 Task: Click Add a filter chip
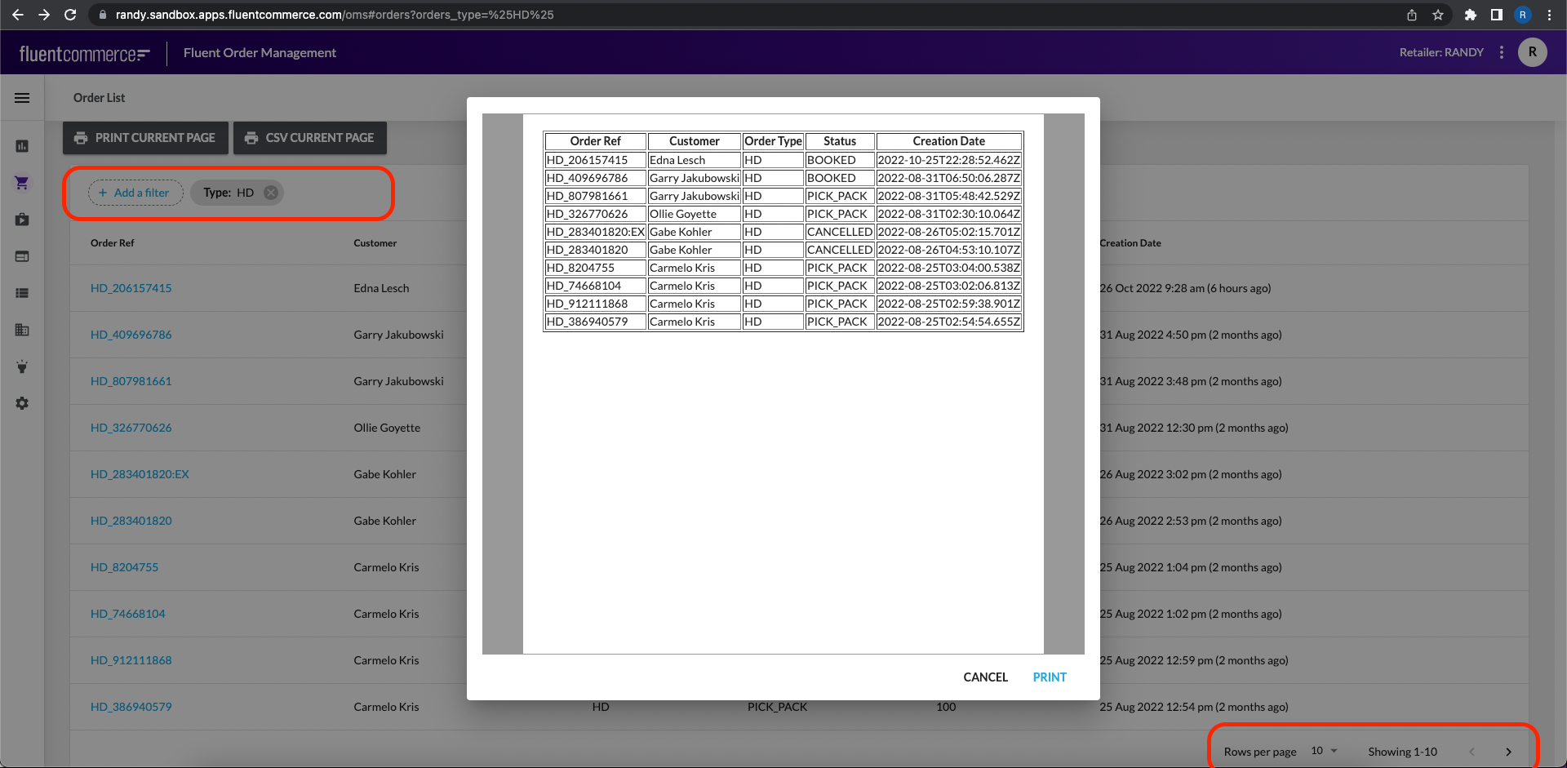[135, 193]
